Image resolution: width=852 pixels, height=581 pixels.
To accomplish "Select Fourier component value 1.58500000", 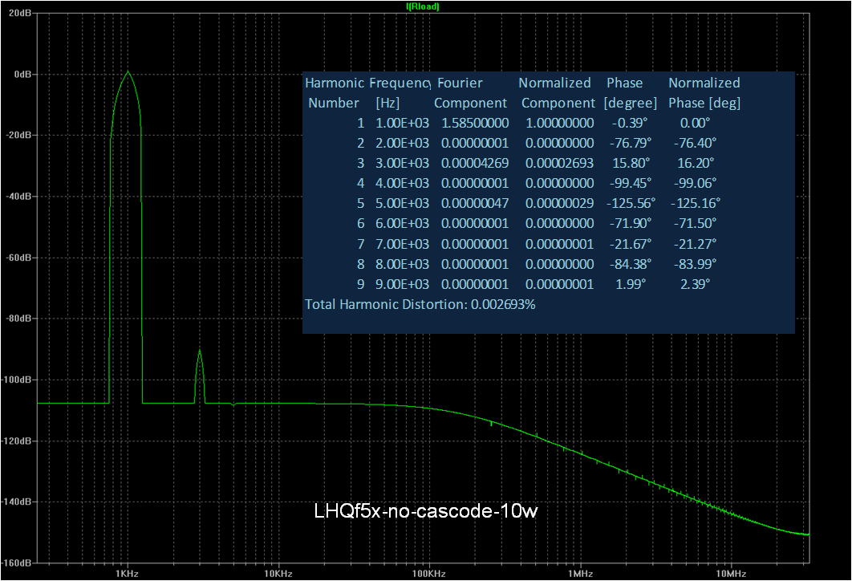I will point(475,124).
